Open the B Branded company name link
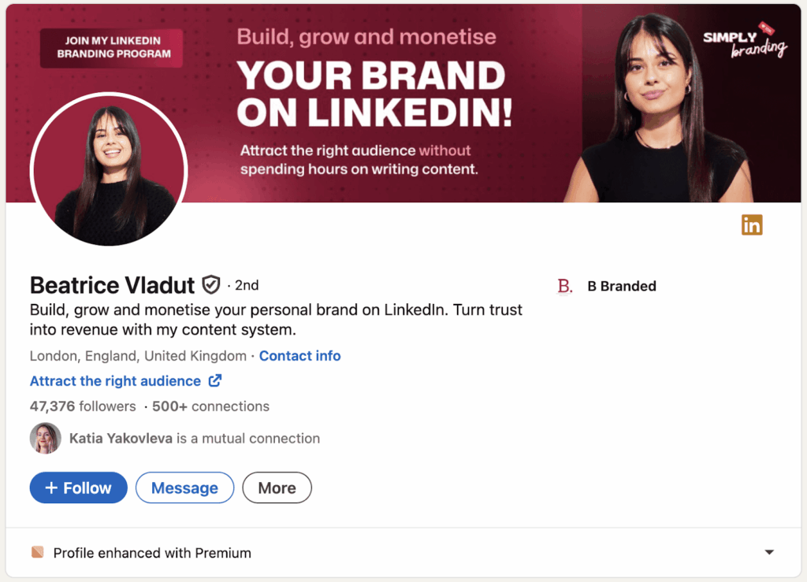 (x=622, y=287)
